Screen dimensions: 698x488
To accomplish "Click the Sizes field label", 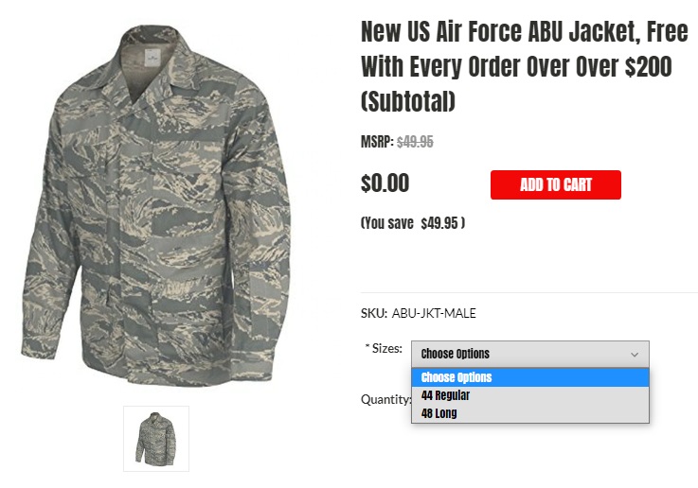I will click(385, 349).
